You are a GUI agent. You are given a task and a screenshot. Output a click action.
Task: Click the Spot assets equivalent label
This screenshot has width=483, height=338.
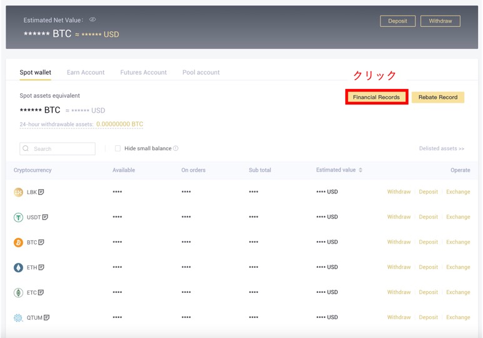point(49,96)
